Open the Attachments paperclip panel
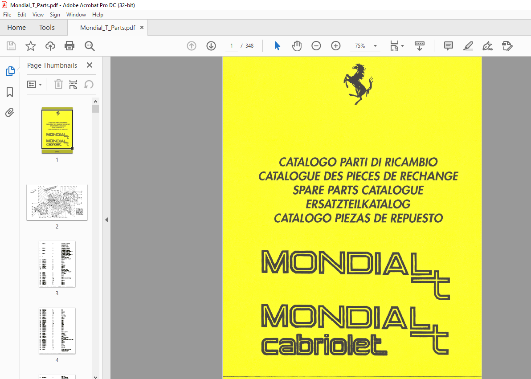This screenshot has height=379, width=531. click(x=10, y=112)
